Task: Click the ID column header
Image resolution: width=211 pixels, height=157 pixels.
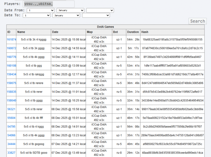Action: tap(11, 32)
